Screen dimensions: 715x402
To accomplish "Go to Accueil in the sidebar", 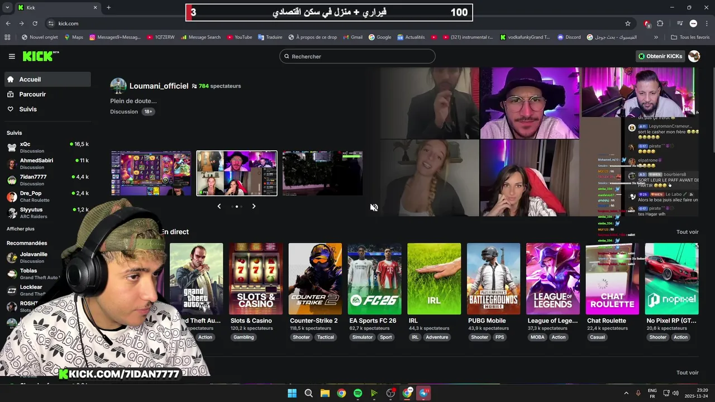I will pyautogui.click(x=47, y=79).
